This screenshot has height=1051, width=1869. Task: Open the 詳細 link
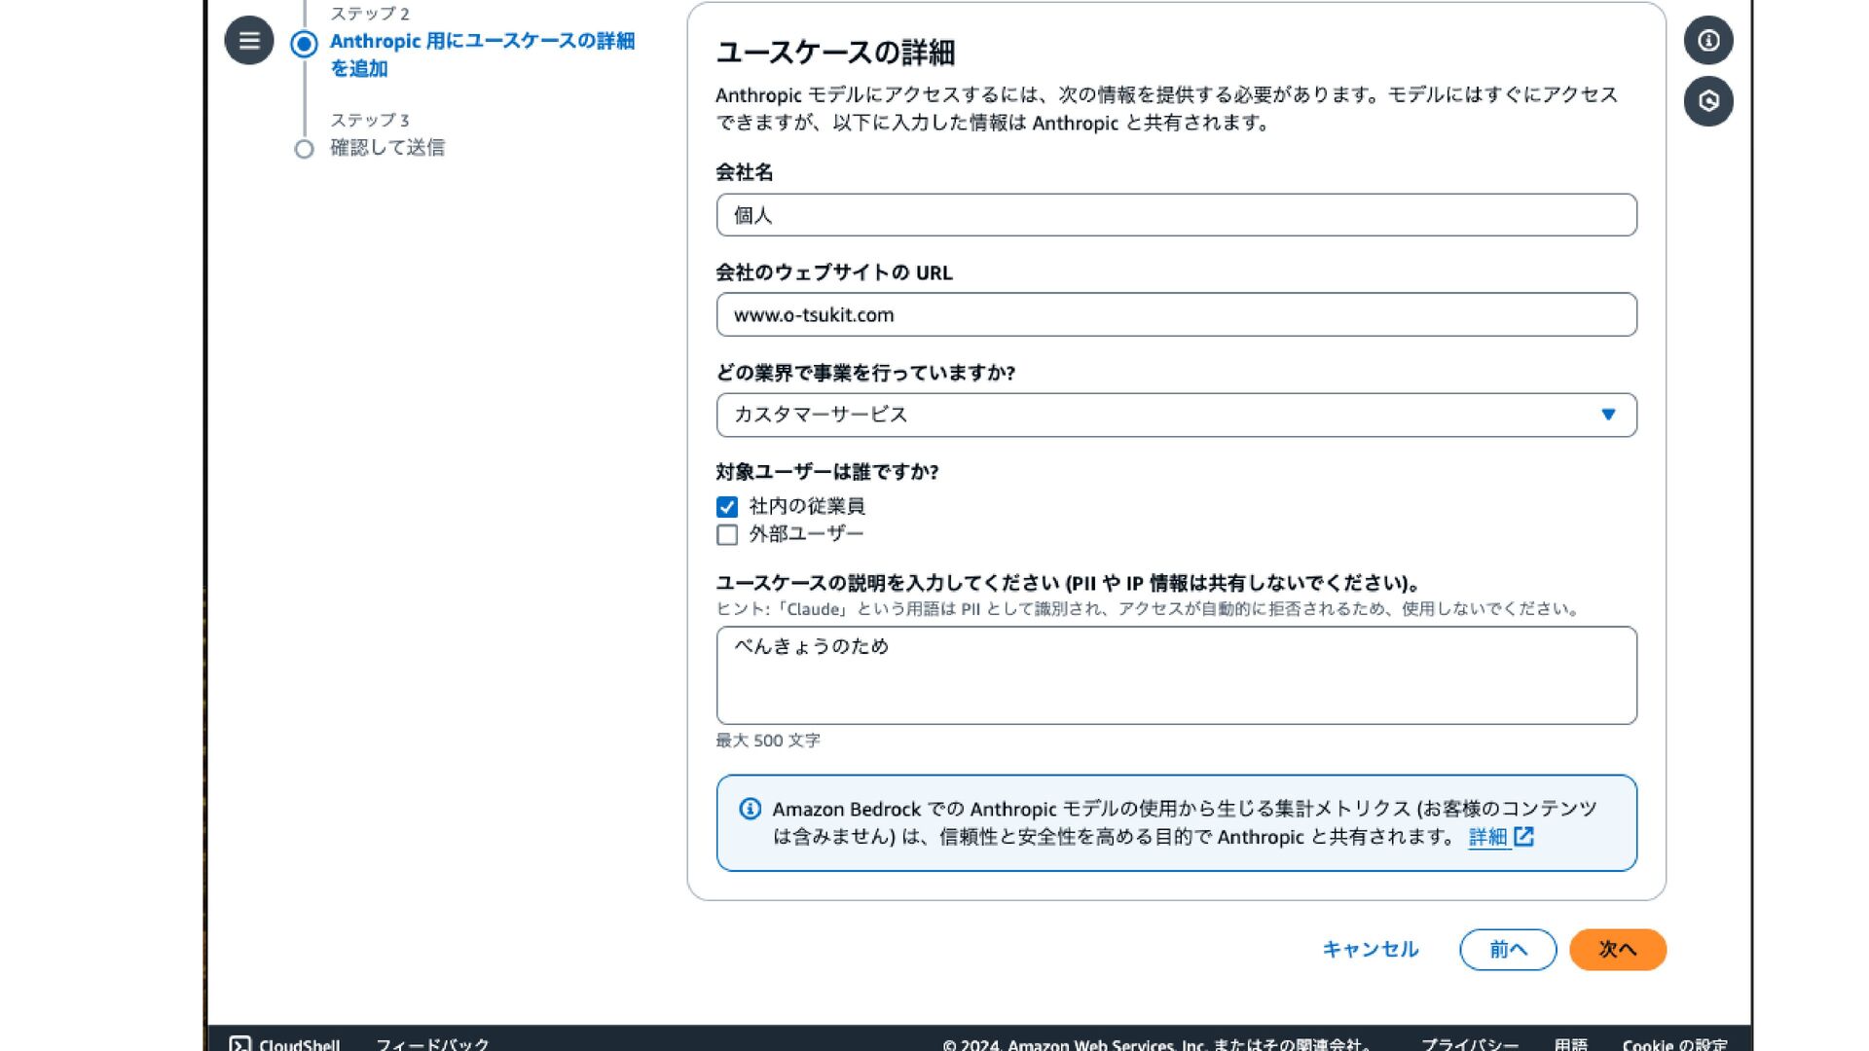[x=1486, y=837]
